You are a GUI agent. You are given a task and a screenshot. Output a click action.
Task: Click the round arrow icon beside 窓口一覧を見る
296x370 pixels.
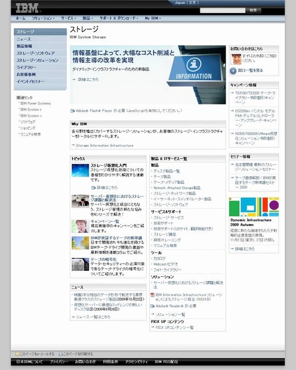click(x=233, y=70)
